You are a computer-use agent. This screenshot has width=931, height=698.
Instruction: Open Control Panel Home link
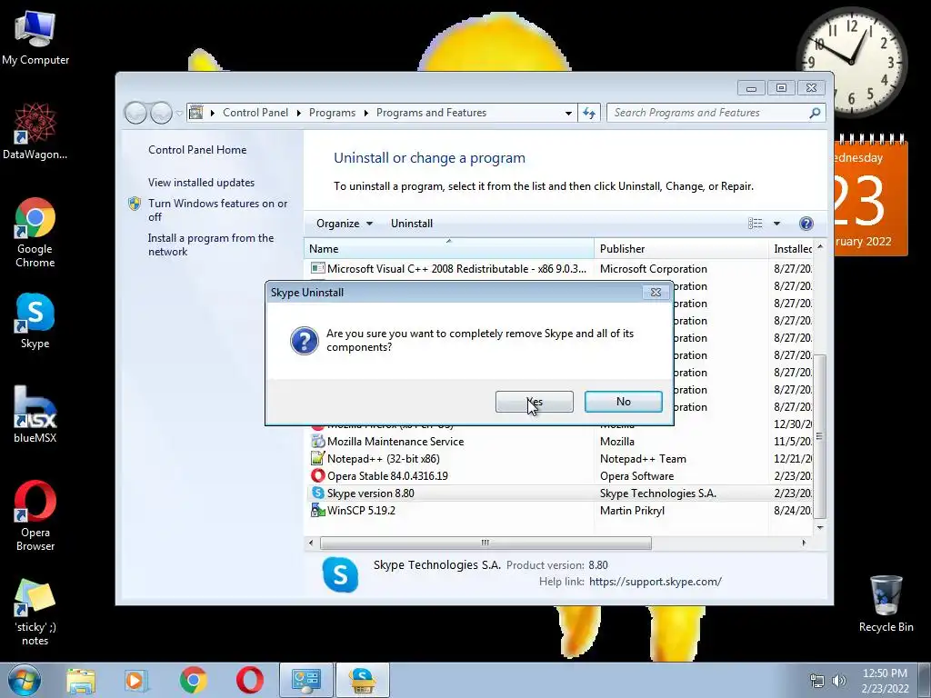197,150
